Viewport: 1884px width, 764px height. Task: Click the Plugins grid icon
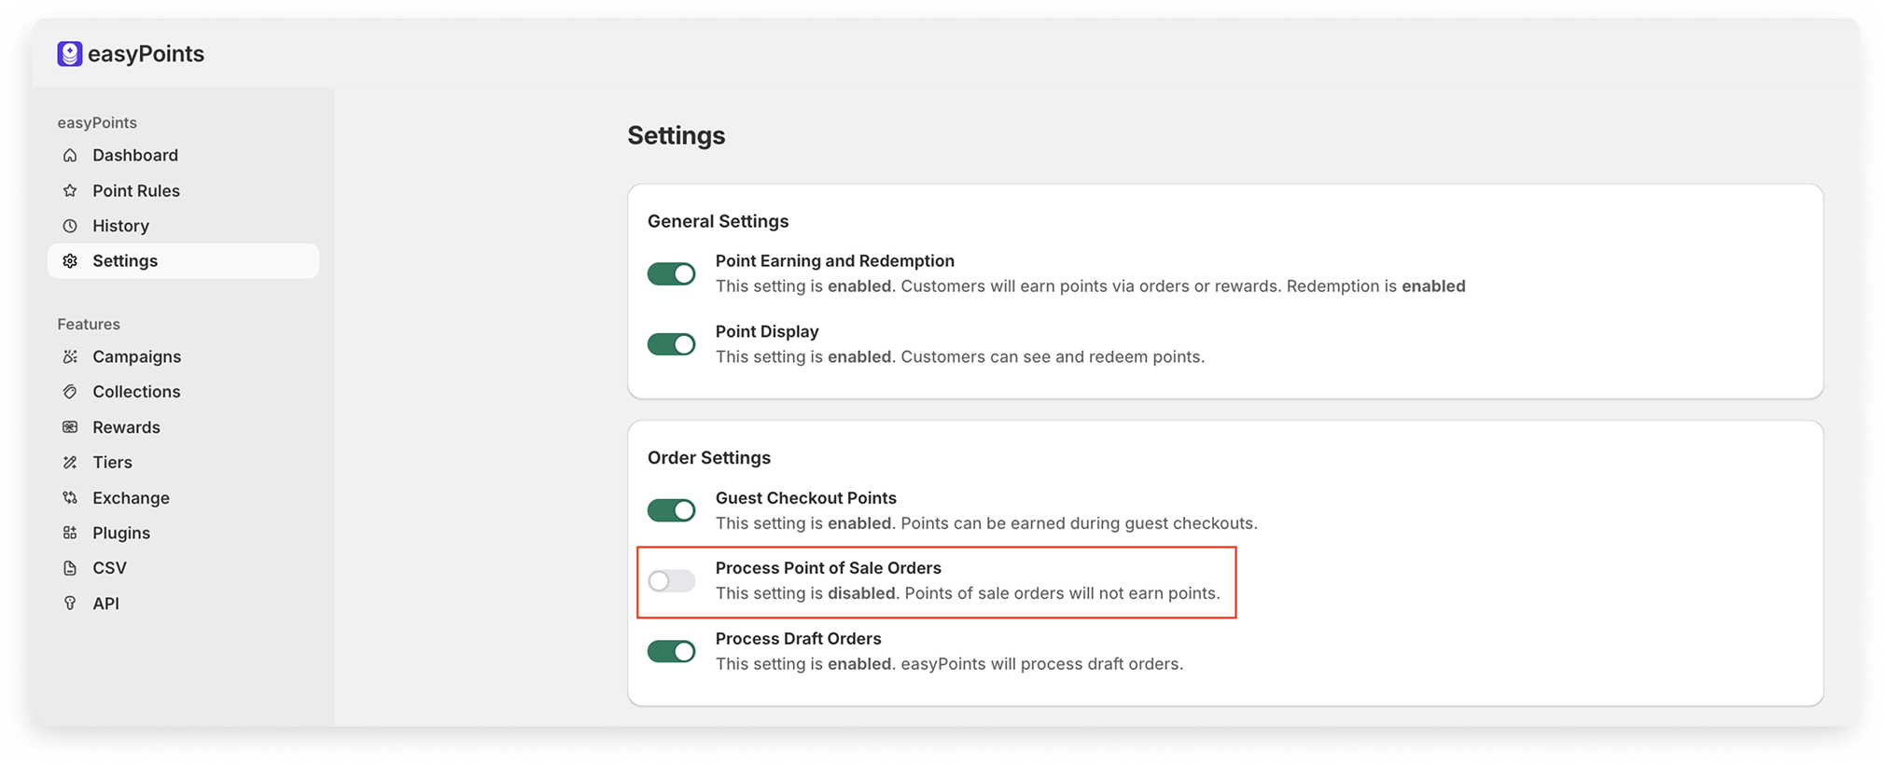[x=70, y=533]
